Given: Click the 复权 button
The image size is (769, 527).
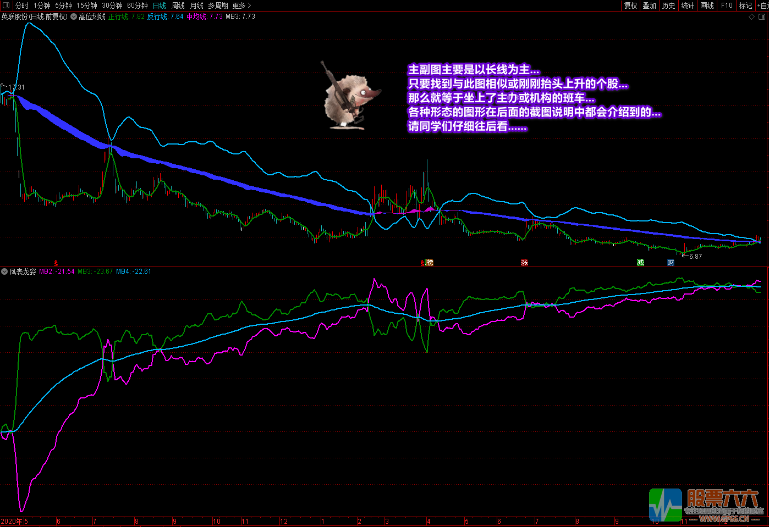Looking at the screenshot, I should (x=630, y=5).
